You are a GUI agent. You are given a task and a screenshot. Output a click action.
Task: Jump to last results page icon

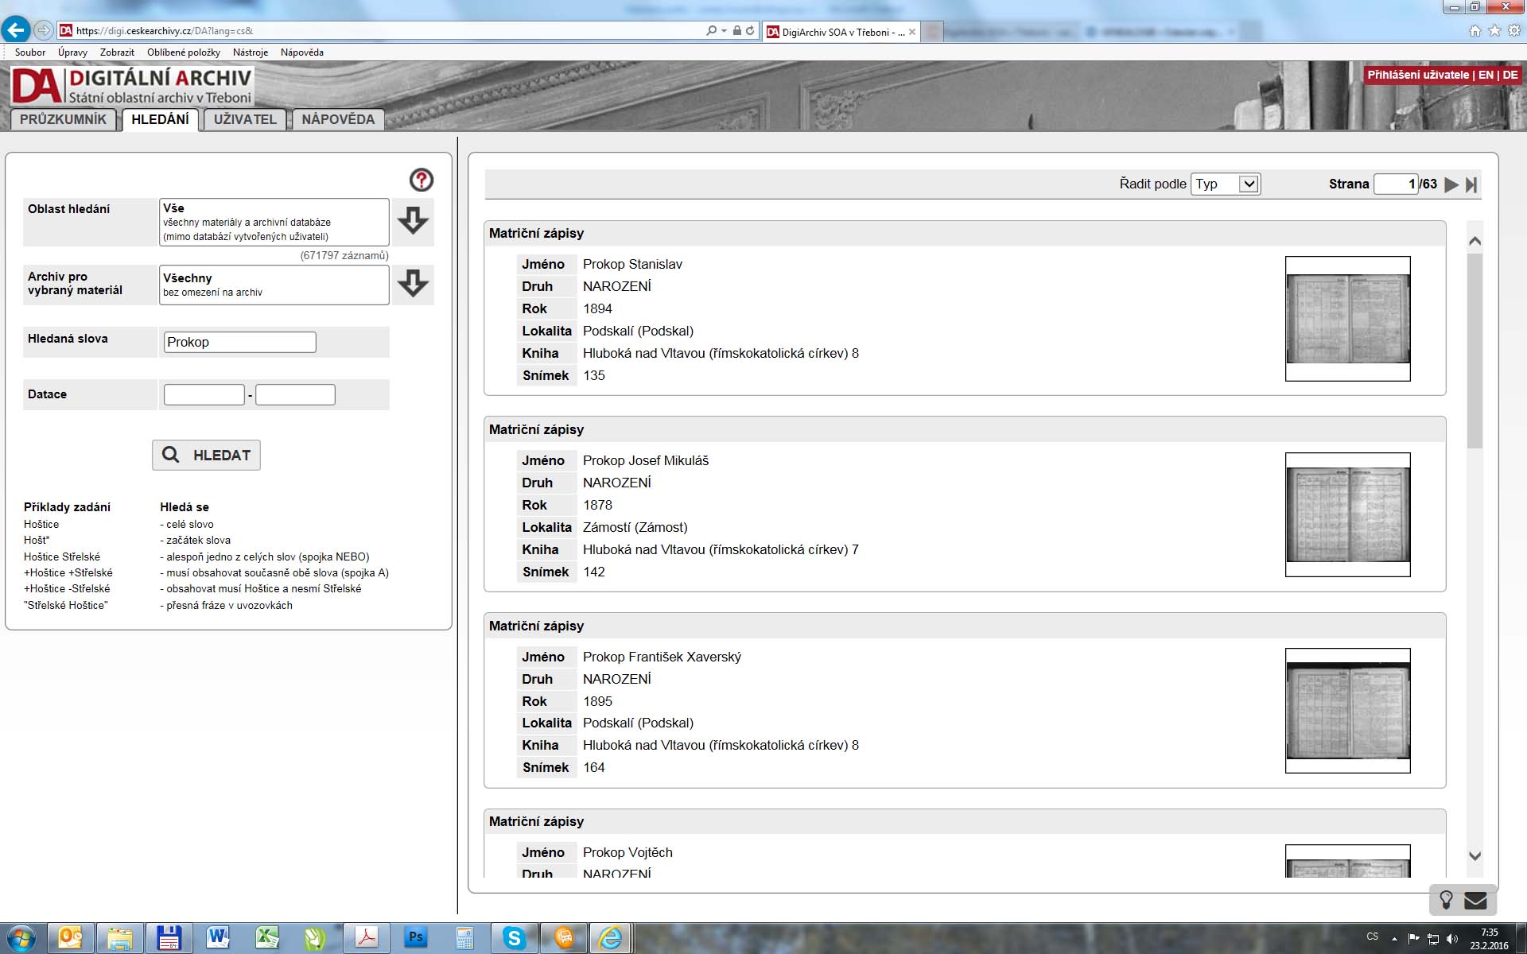[x=1471, y=184]
